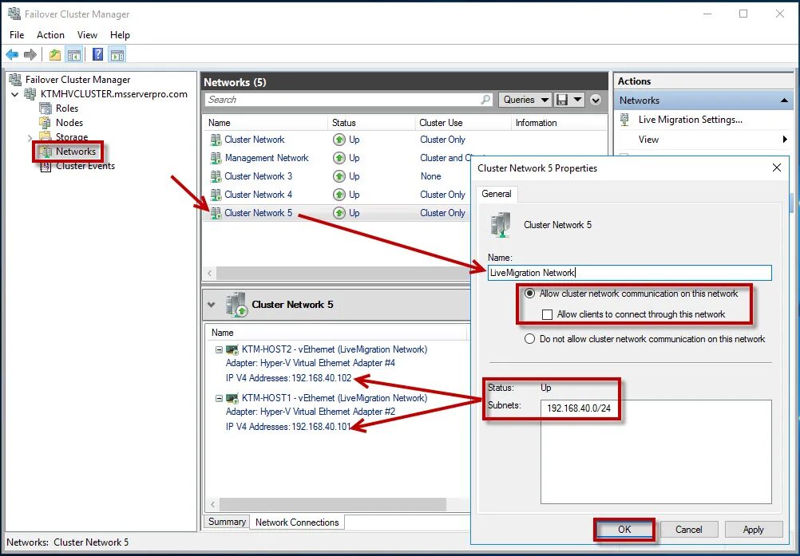Viewport: 800px width, 556px height.
Task: Sort by the Cluster Use column header
Action: point(441,123)
